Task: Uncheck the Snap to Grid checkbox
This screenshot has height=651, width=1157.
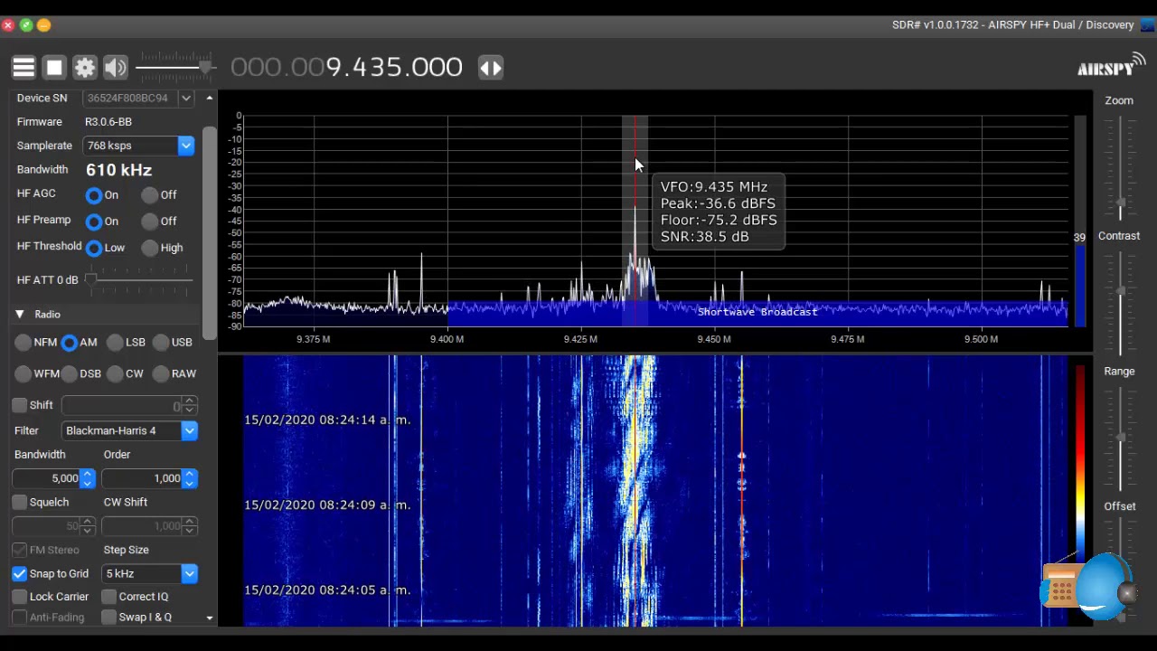Action: pyautogui.click(x=20, y=573)
